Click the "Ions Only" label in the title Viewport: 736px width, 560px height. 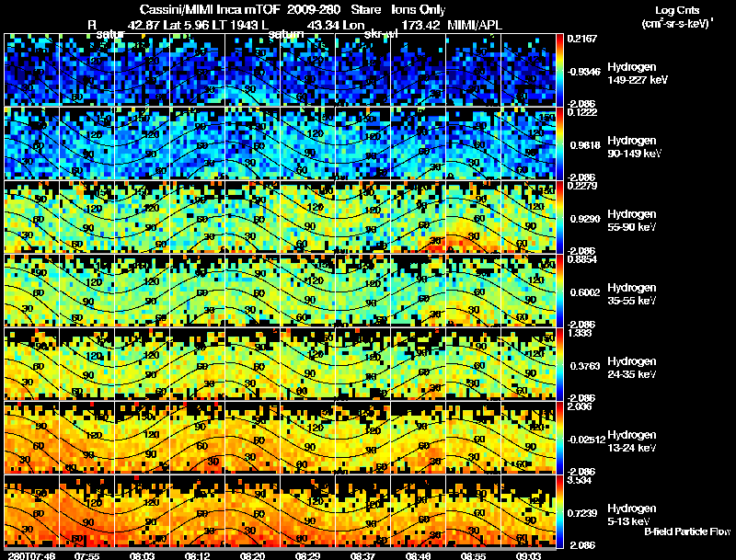click(419, 9)
